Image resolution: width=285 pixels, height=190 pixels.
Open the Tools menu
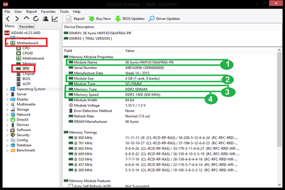click(x=64, y=11)
